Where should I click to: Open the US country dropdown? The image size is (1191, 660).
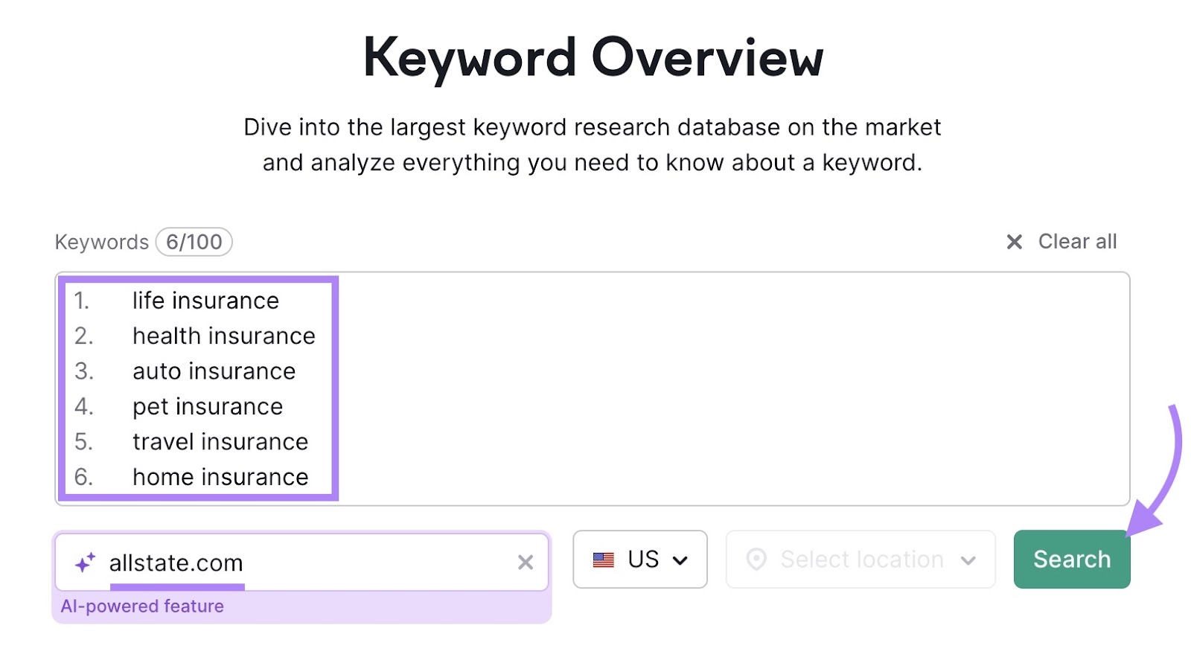pos(640,560)
